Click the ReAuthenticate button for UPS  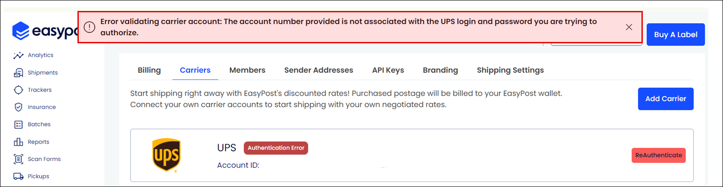pyautogui.click(x=659, y=156)
